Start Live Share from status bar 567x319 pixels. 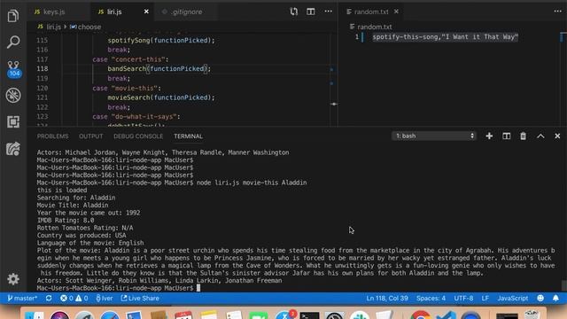pos(140,298)
